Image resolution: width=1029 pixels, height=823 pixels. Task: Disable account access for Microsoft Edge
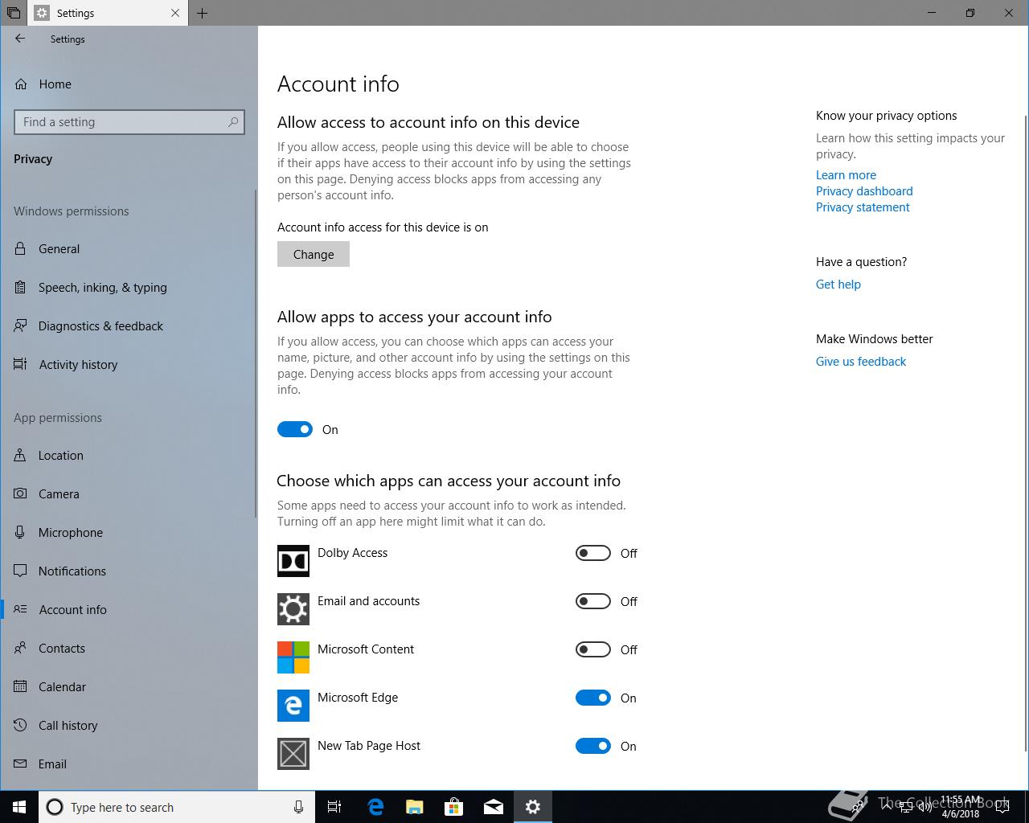593,698
